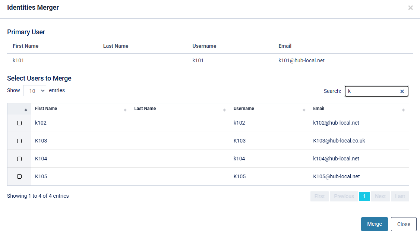Clear the search field with the x icon
The image size is (420, 235).
pos(402,91)
